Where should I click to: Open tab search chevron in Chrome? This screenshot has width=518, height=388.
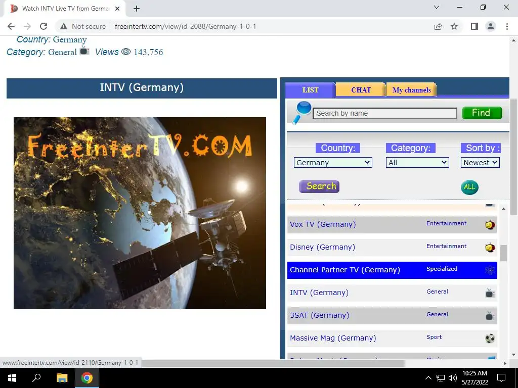point(437,7)
